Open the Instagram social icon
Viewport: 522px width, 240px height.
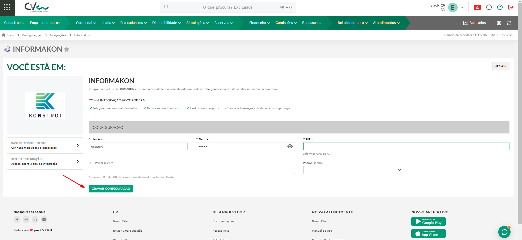26,219
